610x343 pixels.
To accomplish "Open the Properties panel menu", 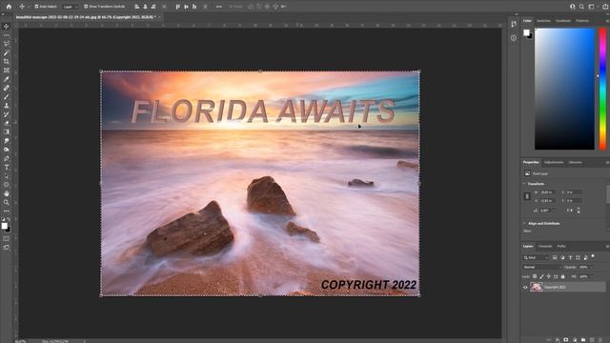I will coord(607,162).
